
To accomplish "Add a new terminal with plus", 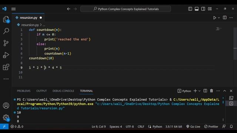I will tap(195, 91).
